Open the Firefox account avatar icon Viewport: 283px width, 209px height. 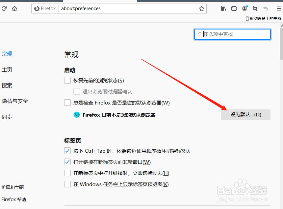point(244,9)
